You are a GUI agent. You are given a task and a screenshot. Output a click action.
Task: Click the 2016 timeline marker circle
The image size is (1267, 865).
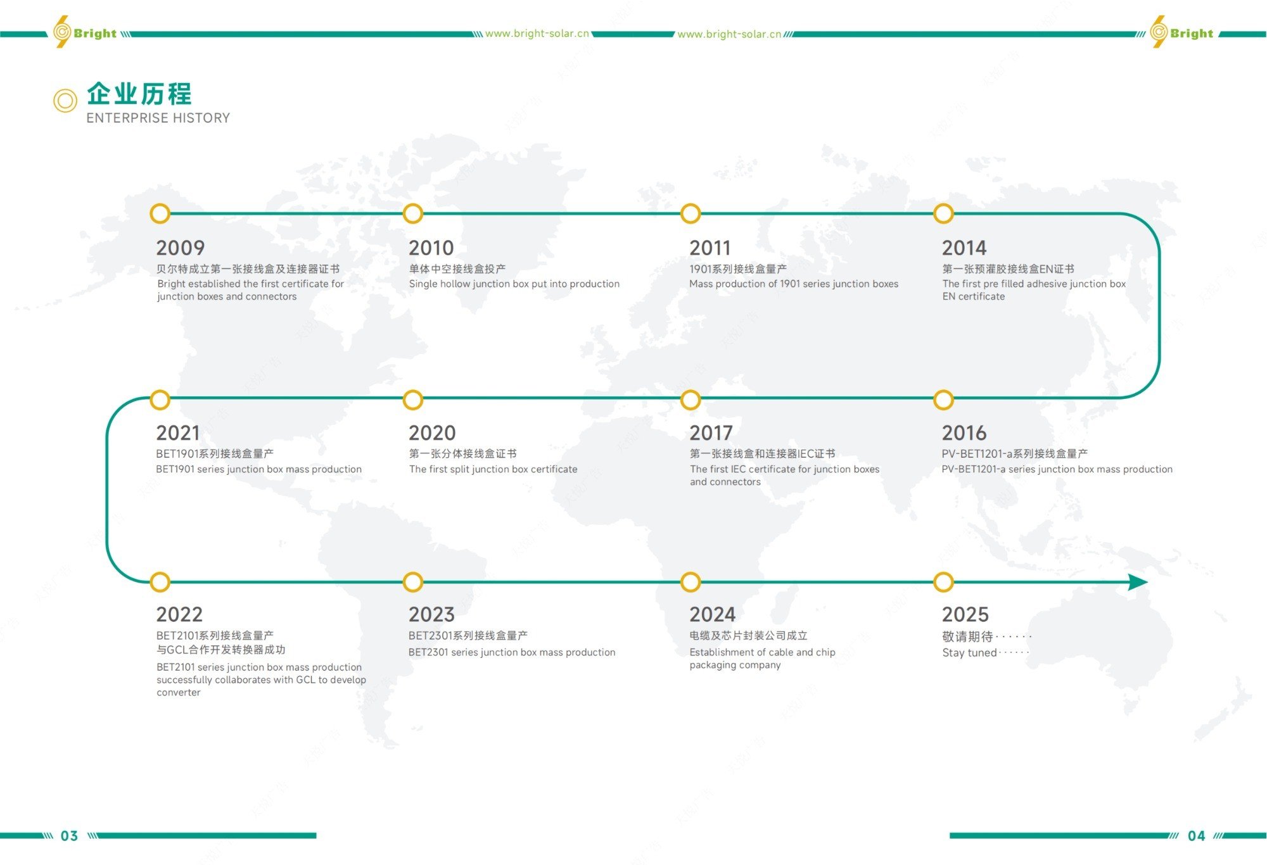(943, 400)
